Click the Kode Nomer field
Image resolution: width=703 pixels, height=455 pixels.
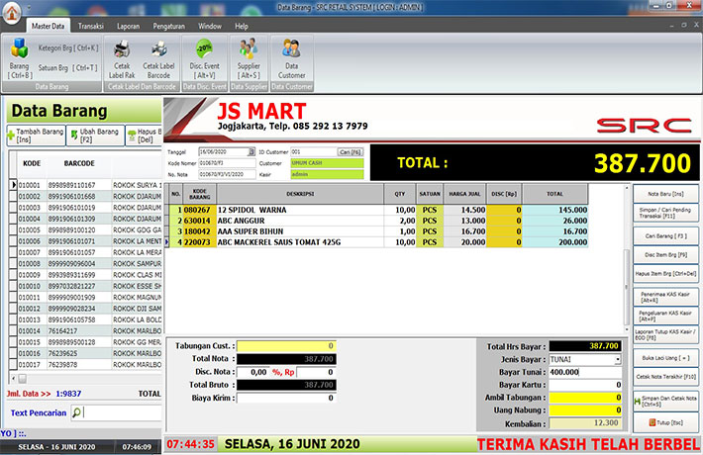pyautogui.click(x=227, y=163)
